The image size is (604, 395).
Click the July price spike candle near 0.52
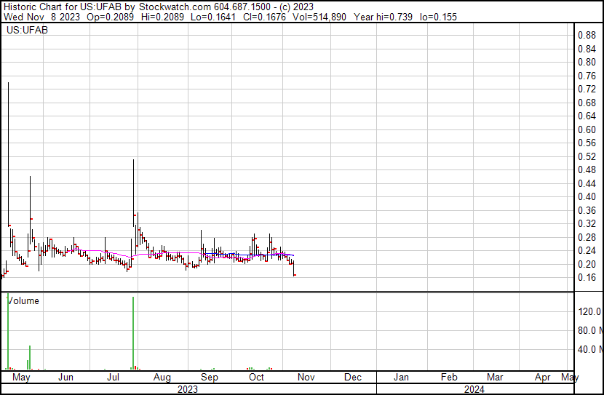click(x=134, y=193)
